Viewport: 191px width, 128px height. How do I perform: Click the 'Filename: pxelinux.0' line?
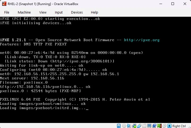tap(24, 82)
